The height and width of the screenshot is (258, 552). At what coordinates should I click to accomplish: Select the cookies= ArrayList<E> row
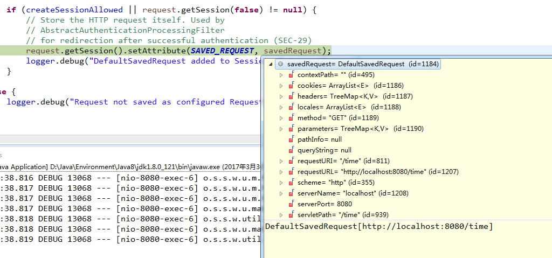coord(350,86)
